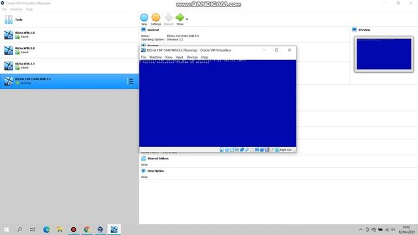Screen dimensions: 418x235
Task: Open Task View from the taskbar
Action: [x=32, y=229]
